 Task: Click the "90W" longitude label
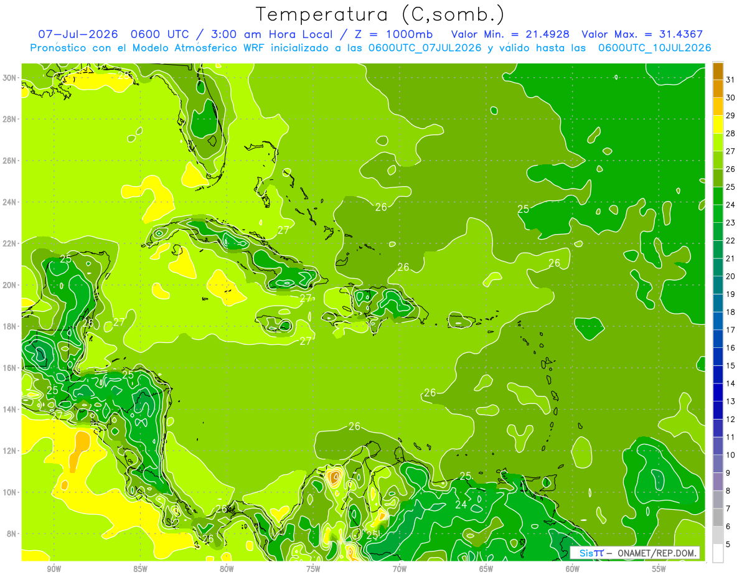point(54,569)
